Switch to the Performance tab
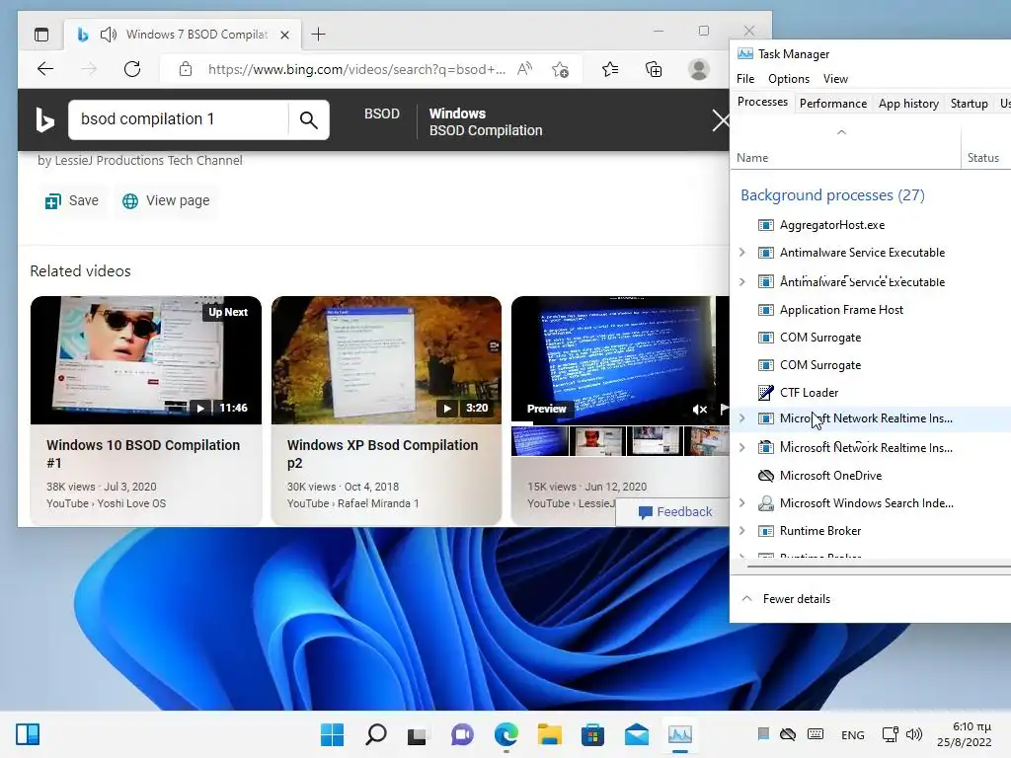 click(x=833, y=103)
